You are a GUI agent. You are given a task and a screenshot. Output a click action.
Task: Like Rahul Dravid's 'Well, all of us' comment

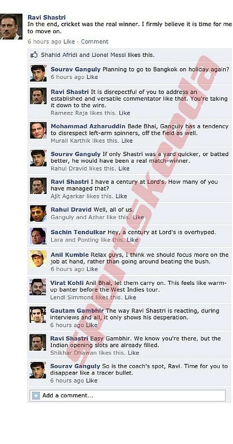[x=138, y=217]
